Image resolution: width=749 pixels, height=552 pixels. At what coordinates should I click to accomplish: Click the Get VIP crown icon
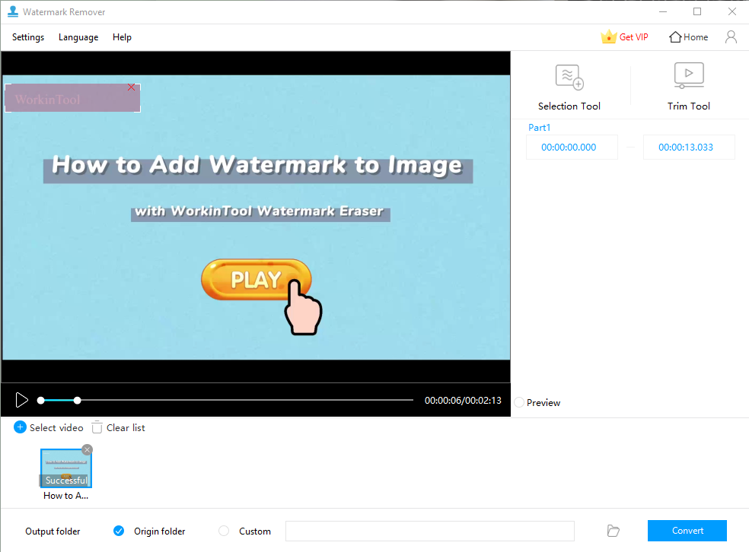pos(608,36)
